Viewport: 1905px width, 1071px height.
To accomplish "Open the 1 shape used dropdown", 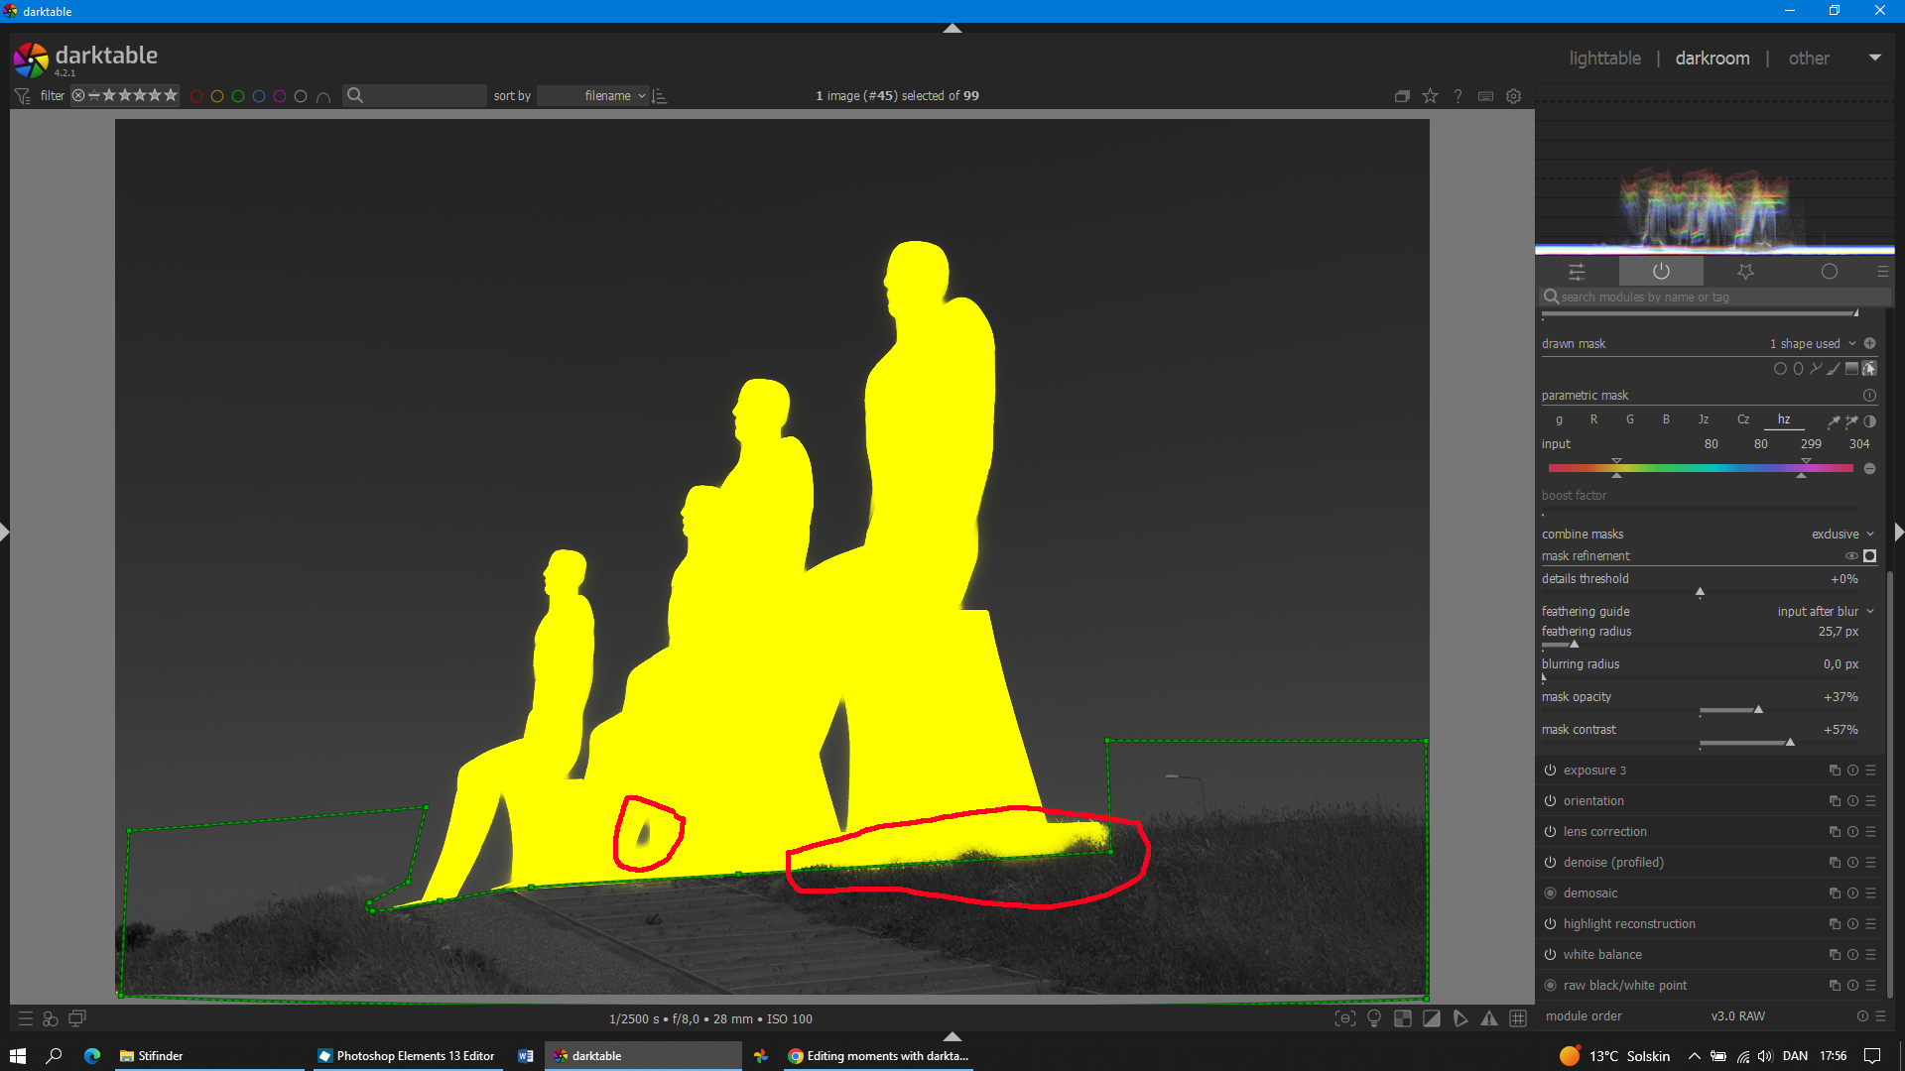I will coord(1812,343).
